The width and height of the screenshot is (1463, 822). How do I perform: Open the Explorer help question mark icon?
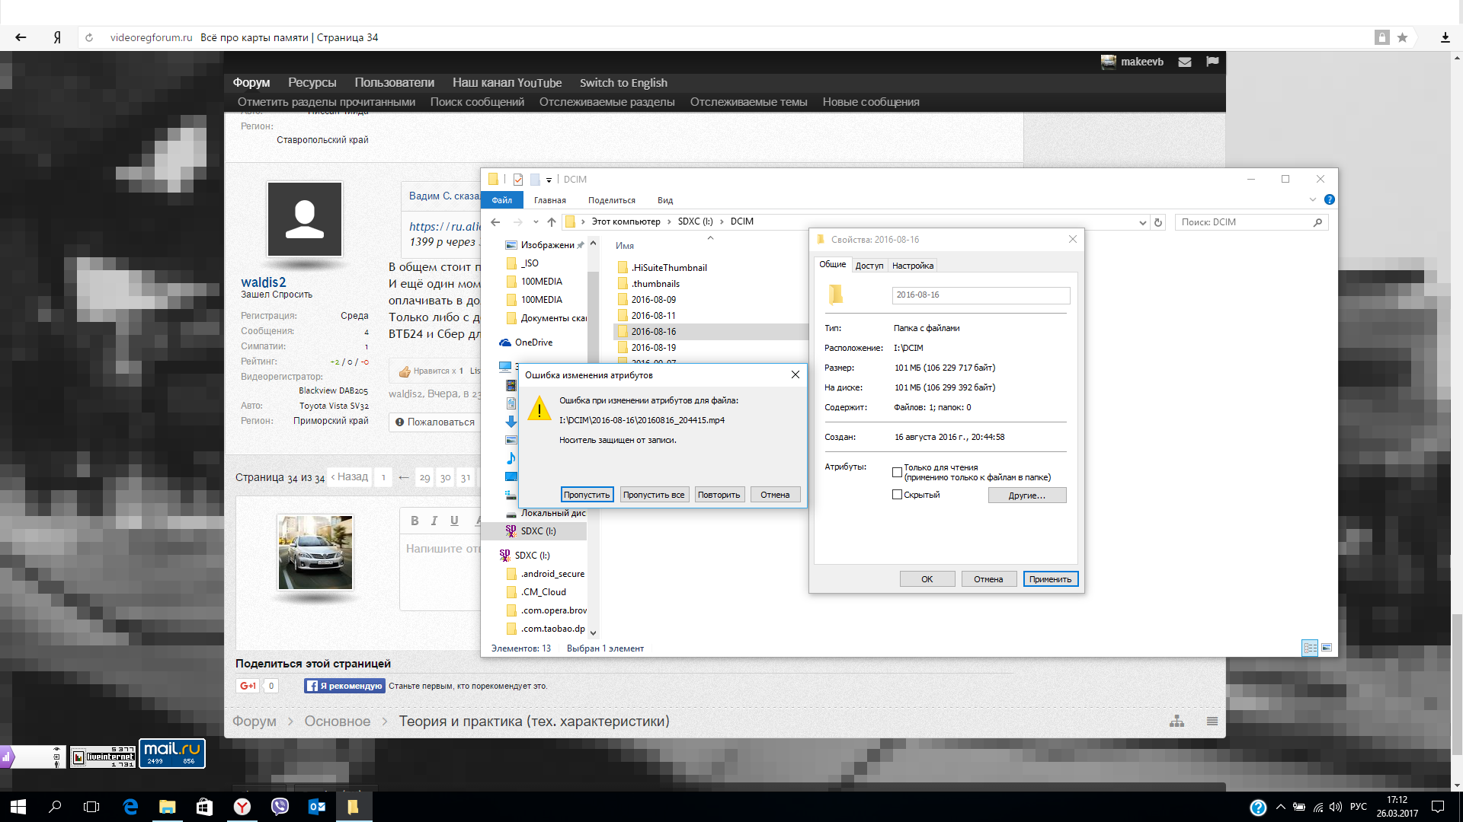1330,199
